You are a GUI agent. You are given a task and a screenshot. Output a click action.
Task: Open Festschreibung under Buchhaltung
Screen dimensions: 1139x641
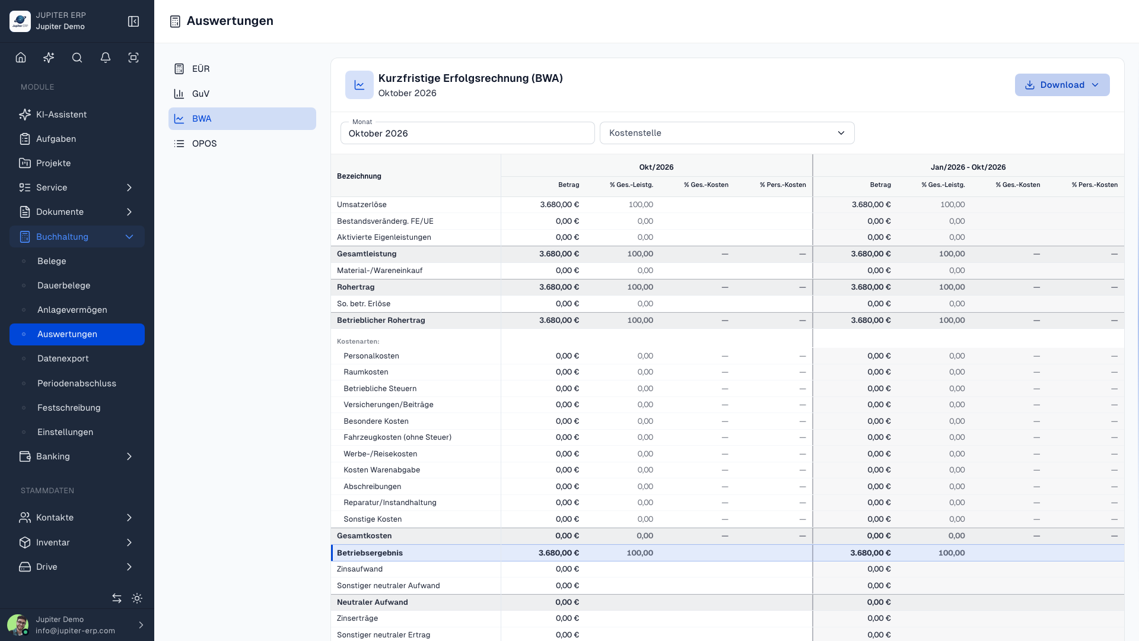[77, 408]
